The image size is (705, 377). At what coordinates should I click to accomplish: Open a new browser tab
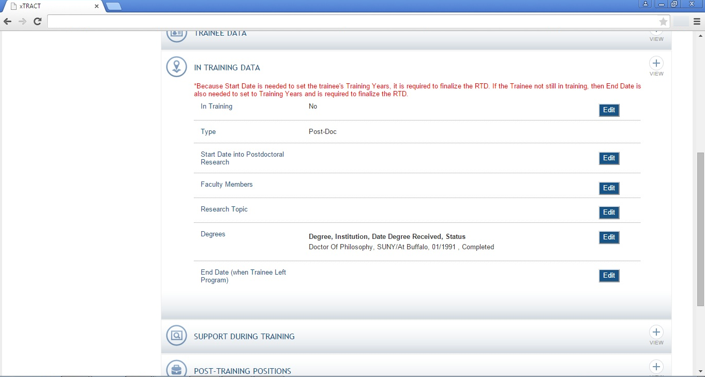click(x=113, y=6)
